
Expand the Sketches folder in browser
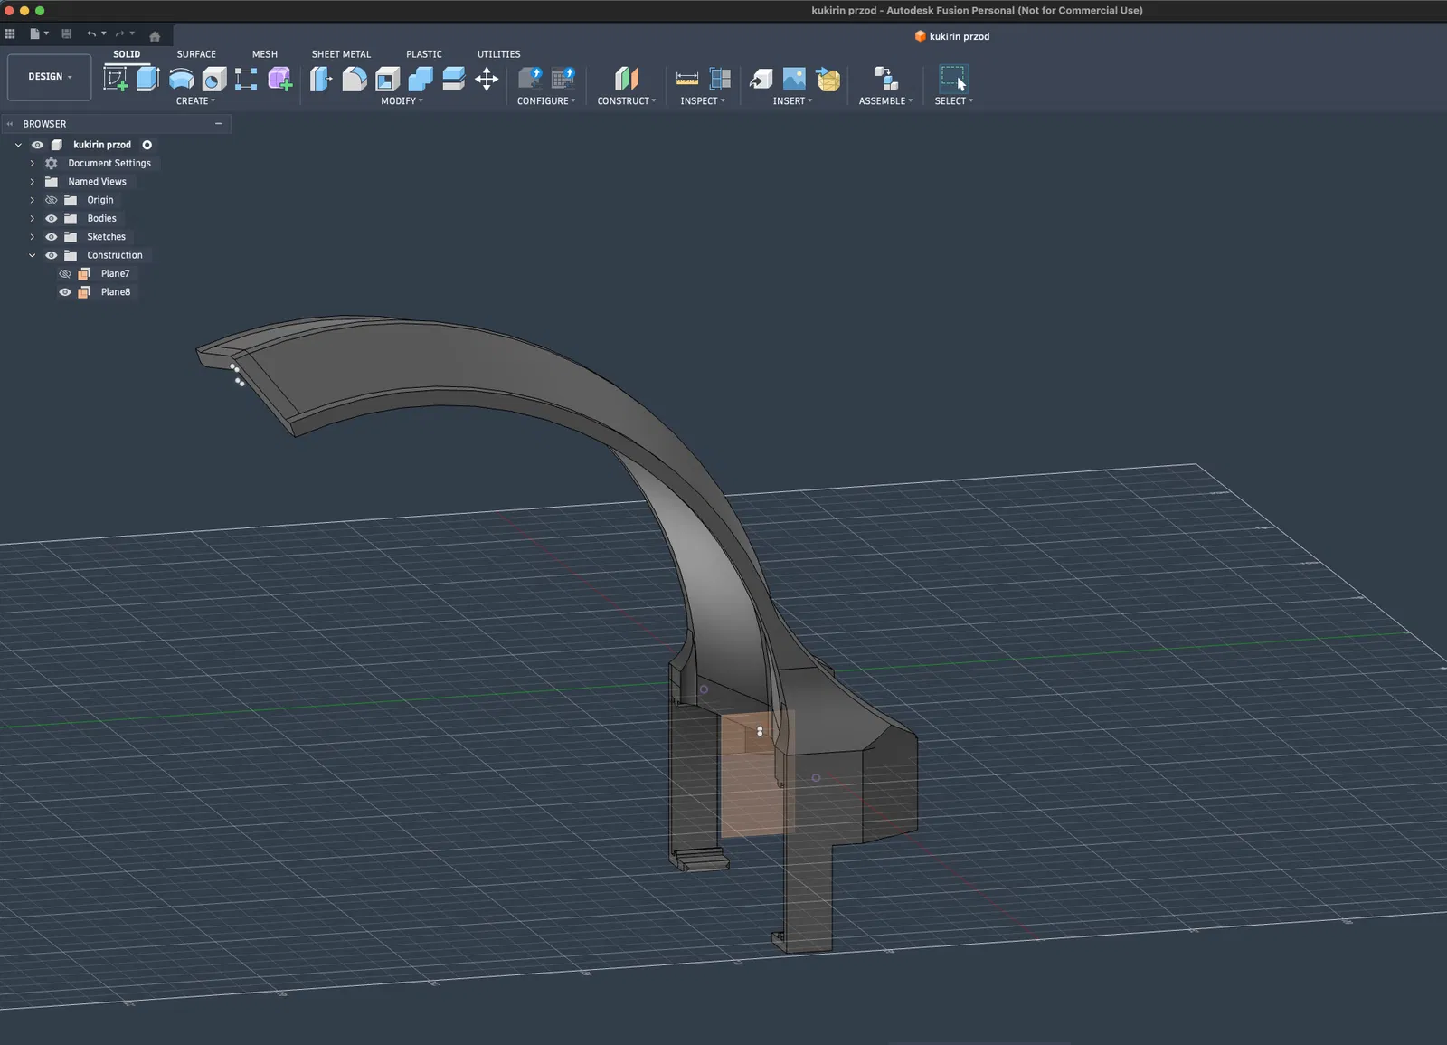coord(33,237)
